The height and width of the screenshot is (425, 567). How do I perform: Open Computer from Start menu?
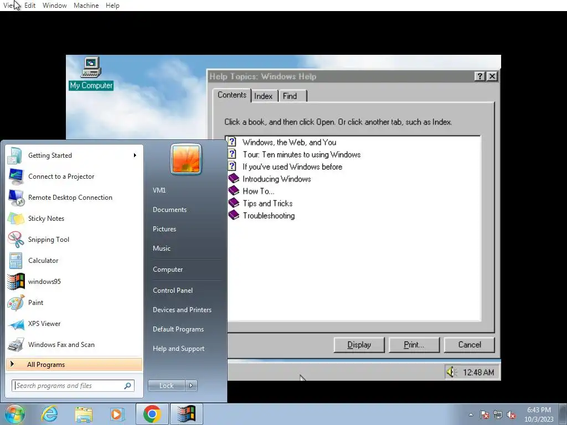(x=168, y=269)
